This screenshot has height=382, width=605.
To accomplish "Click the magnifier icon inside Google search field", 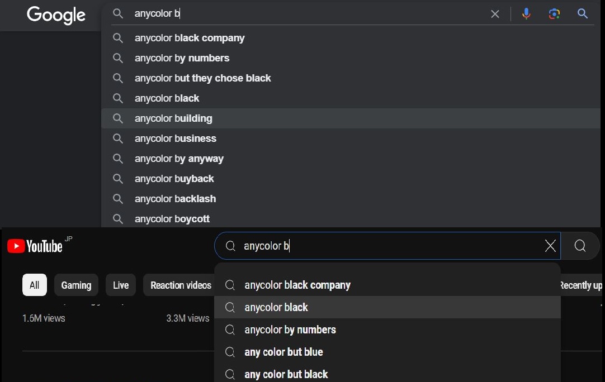I will click(x=118, y=14).
